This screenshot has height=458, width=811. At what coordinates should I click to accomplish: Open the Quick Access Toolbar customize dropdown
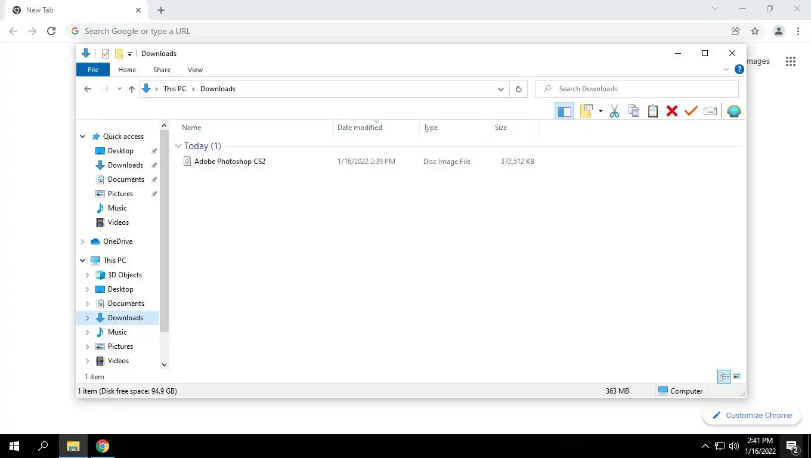pos(129,54)
